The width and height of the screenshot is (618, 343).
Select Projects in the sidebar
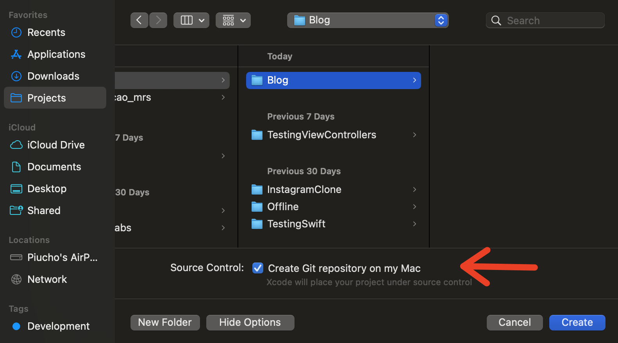pyautogui.click(x=55, y=98)
